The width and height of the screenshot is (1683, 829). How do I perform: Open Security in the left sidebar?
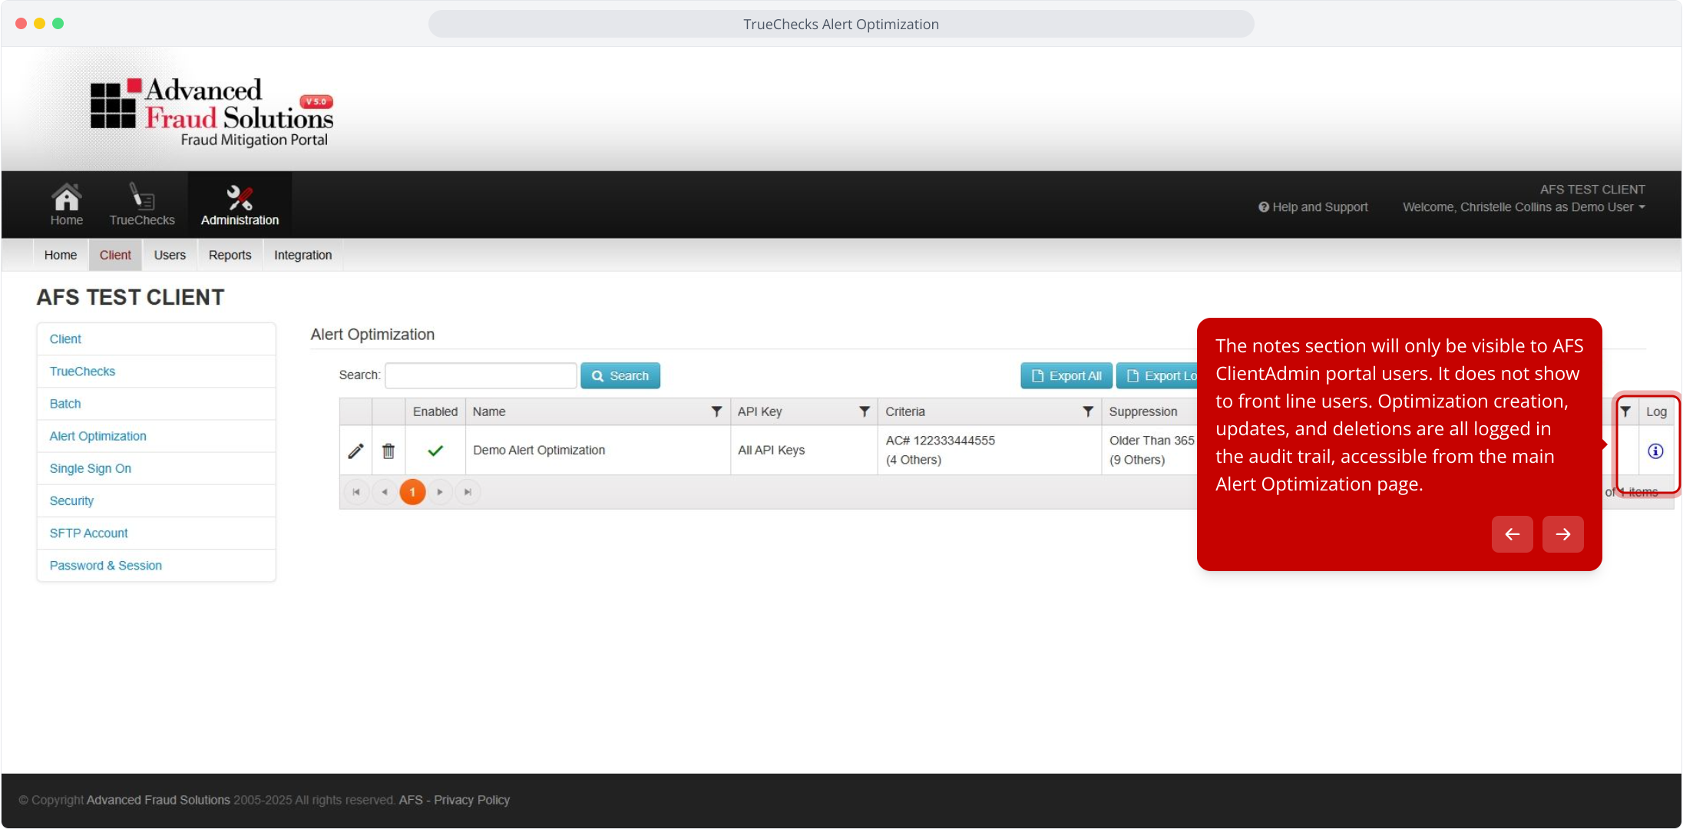[156, 500]
